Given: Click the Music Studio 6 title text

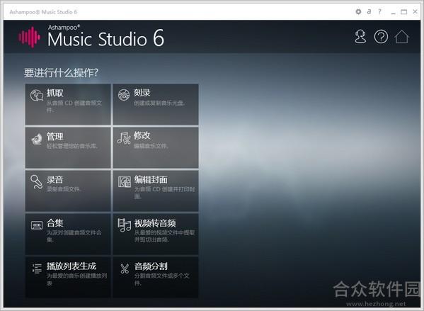Looking at the screenshot, I should coord(105,38).
